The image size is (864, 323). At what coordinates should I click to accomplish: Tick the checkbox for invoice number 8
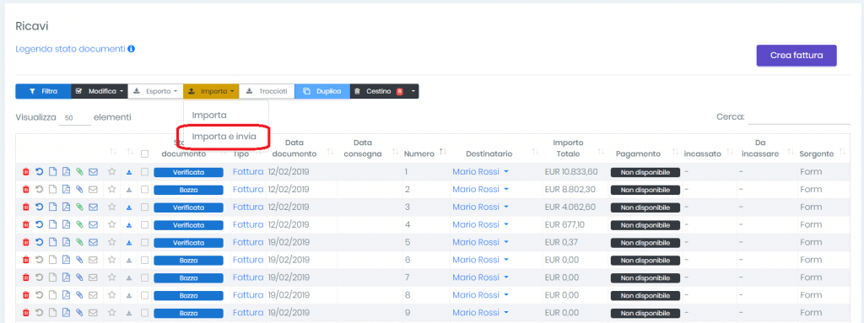click(x=145, y=295)
